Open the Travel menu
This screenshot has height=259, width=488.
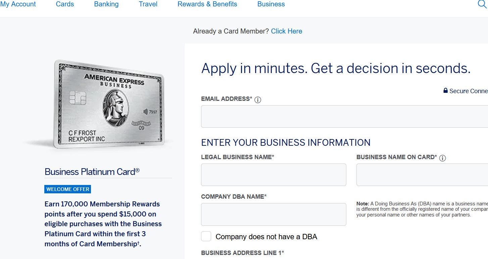pos(148,4)
